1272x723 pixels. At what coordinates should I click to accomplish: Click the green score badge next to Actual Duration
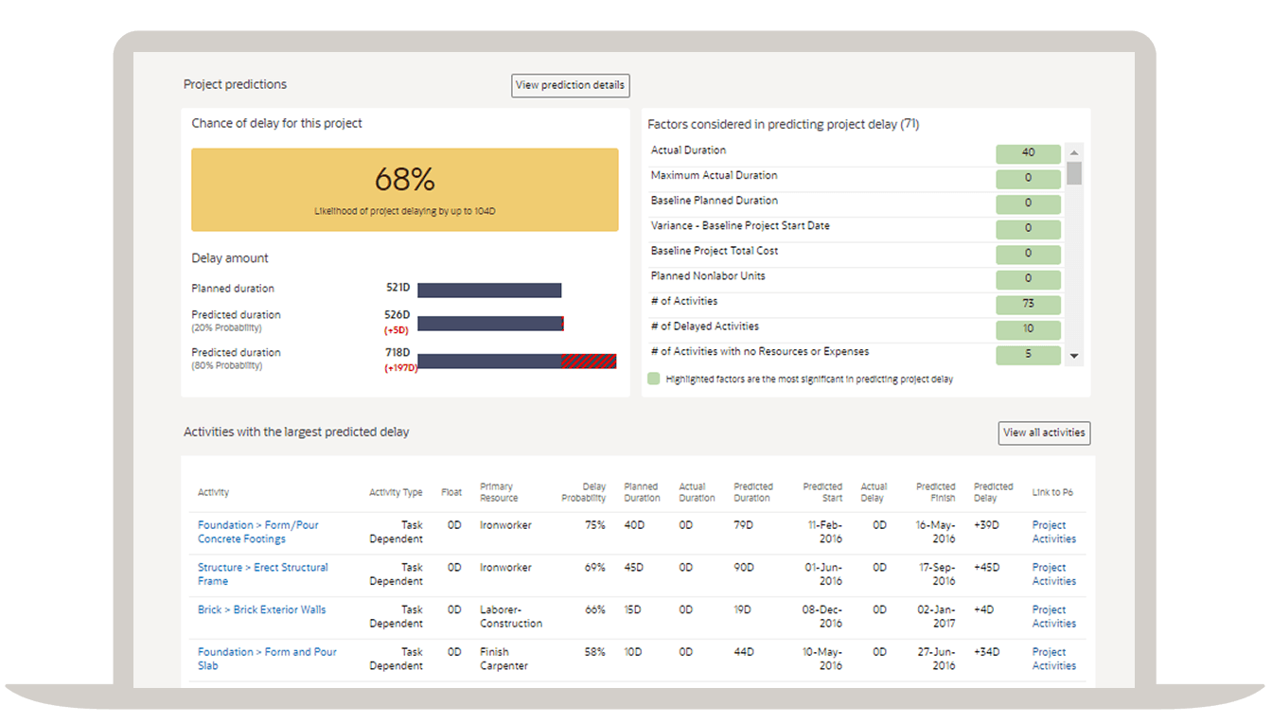(x=1028, y=153)
